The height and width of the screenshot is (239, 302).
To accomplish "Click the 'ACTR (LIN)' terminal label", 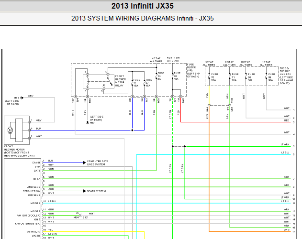I will [34, 232].
